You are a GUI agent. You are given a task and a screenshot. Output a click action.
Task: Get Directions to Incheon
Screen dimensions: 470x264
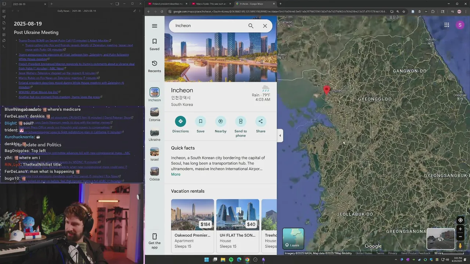(x=180, y=125)
